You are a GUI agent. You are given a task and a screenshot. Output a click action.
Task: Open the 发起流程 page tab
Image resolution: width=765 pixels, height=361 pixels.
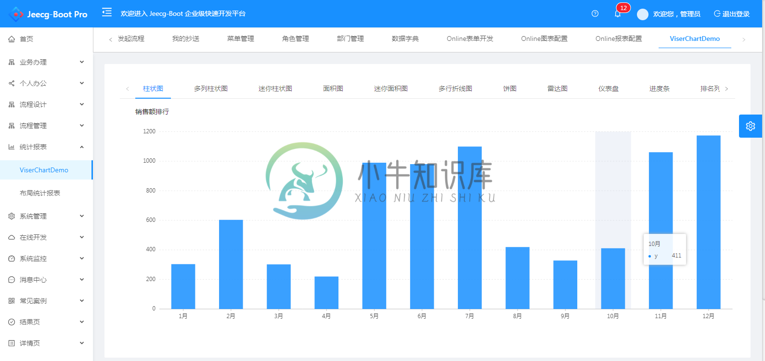131,39
